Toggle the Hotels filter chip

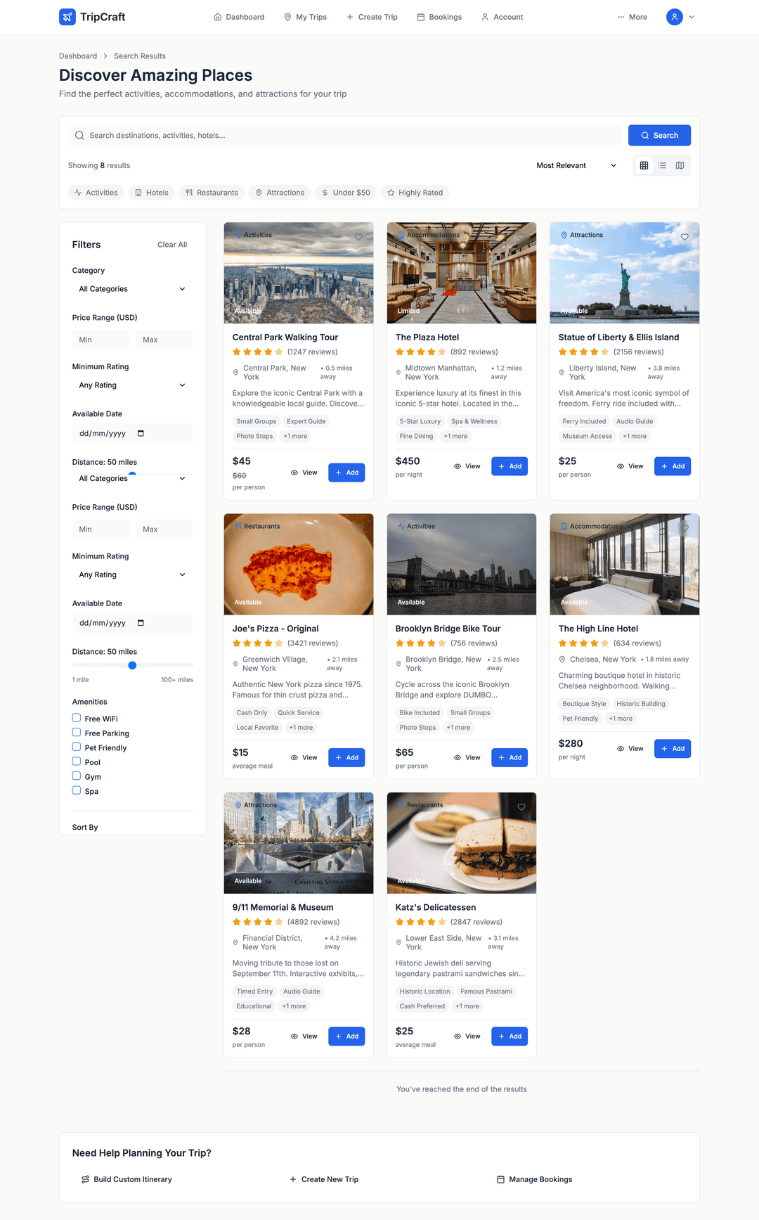click(x=152, y=193)
